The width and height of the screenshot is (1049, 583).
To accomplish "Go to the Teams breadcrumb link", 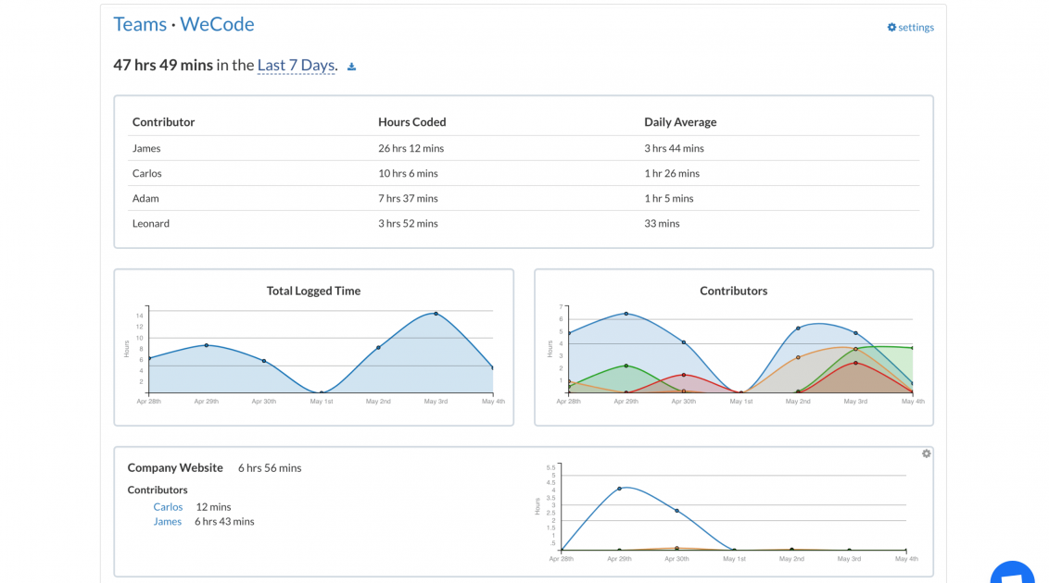I will (140, 25).
